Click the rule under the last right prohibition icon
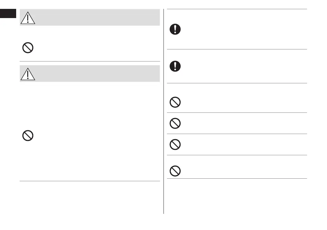This screenshot has height=230, width=327. [237, 178]
